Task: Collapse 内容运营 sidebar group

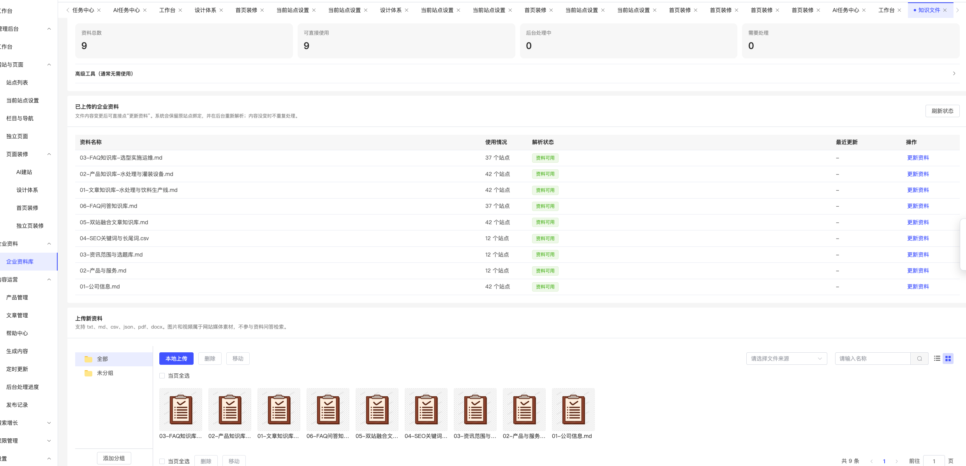Action: [x=49, y=280]
